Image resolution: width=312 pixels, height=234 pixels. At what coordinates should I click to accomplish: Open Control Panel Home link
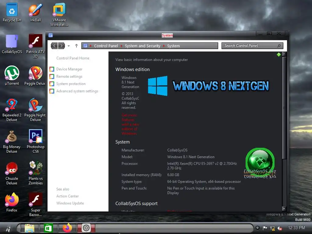pyautogui.click(x=73, y=58)
